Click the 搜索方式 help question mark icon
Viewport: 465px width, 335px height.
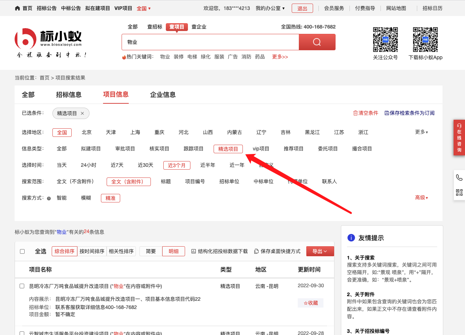click(49, 199)
